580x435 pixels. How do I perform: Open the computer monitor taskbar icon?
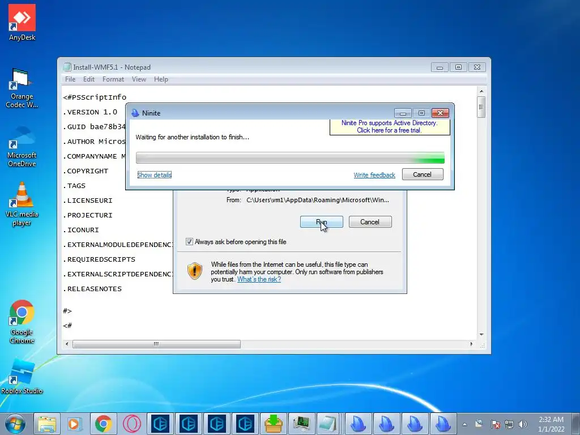click(301, 424)
